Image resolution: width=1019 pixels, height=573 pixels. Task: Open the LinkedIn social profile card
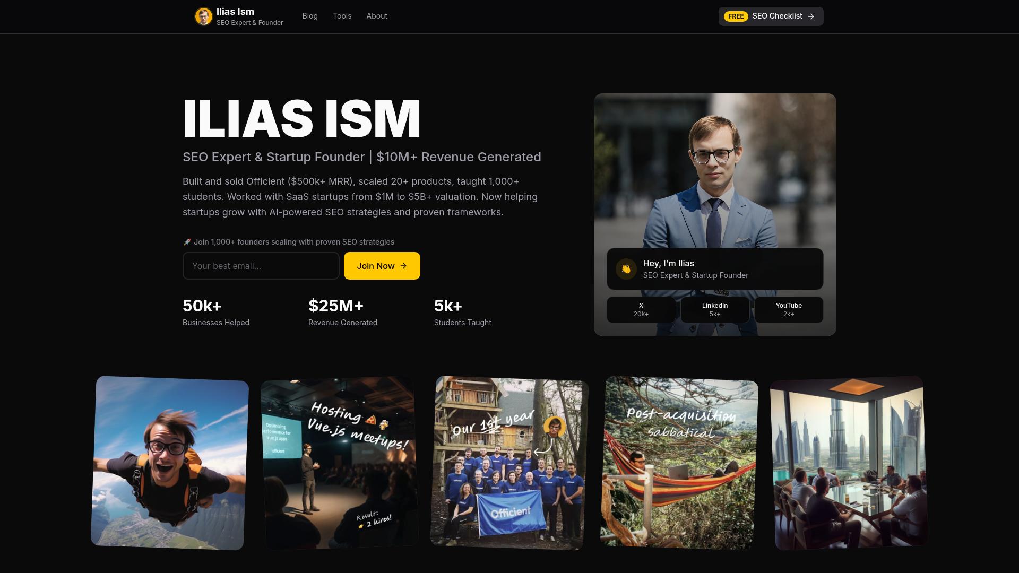click(x=714, y=309)
